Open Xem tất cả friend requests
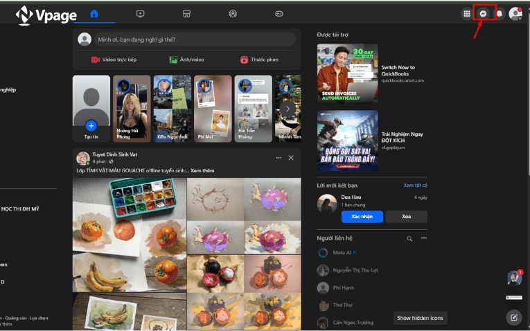 (x=415, y=185)
